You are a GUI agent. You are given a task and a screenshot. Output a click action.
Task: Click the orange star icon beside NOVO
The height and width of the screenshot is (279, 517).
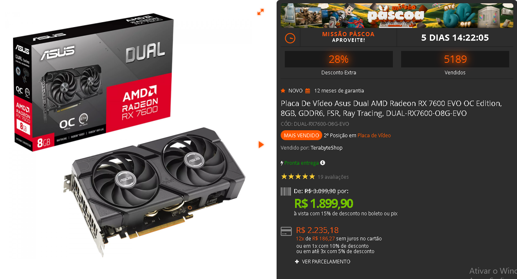point(283,90)
